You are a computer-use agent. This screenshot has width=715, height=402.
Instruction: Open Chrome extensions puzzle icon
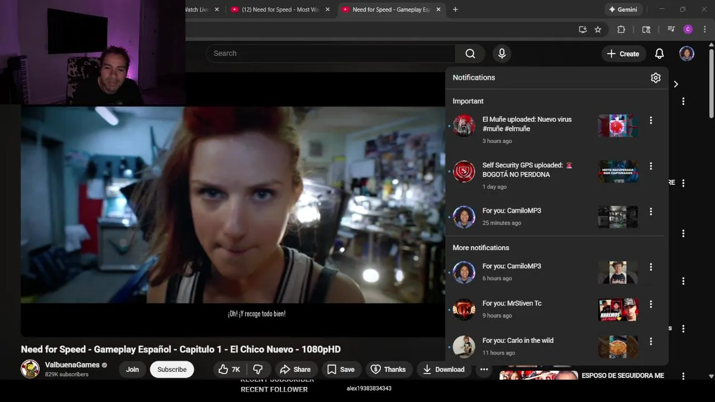click(x=621, y=30)
